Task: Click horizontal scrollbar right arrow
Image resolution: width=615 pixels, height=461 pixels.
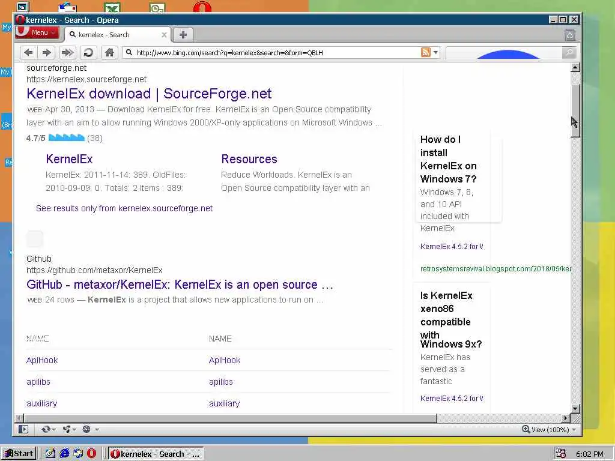Action: [566, 418]
